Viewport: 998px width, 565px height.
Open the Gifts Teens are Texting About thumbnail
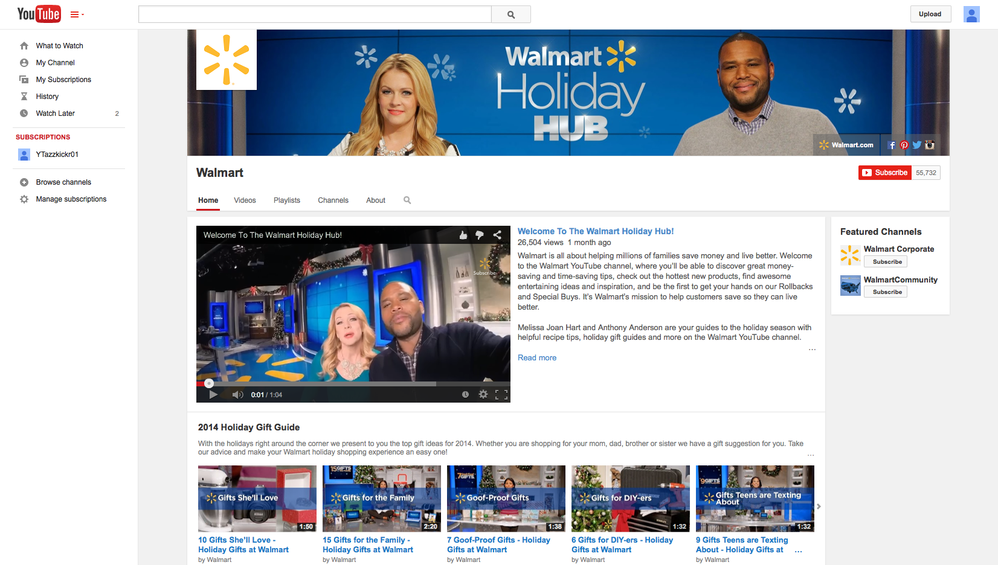click(755, 499)
